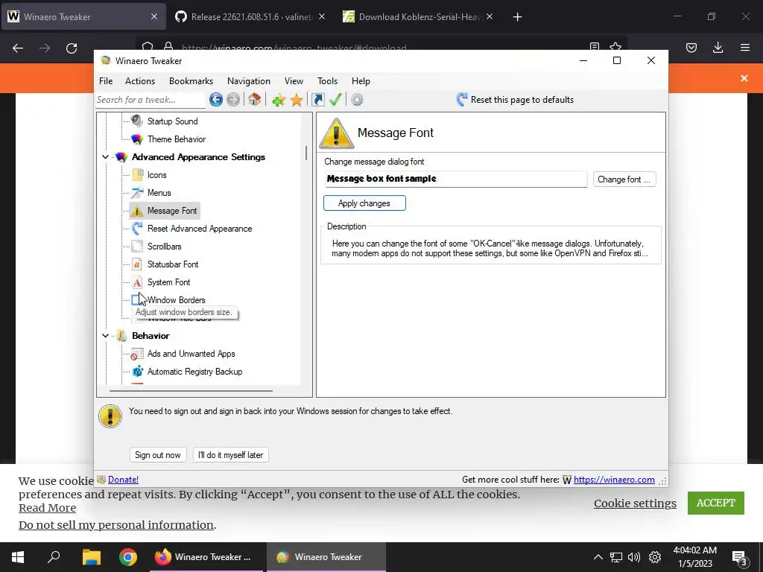
Task: Go to Winaero Tweaker home page icon
Action: 254,100
